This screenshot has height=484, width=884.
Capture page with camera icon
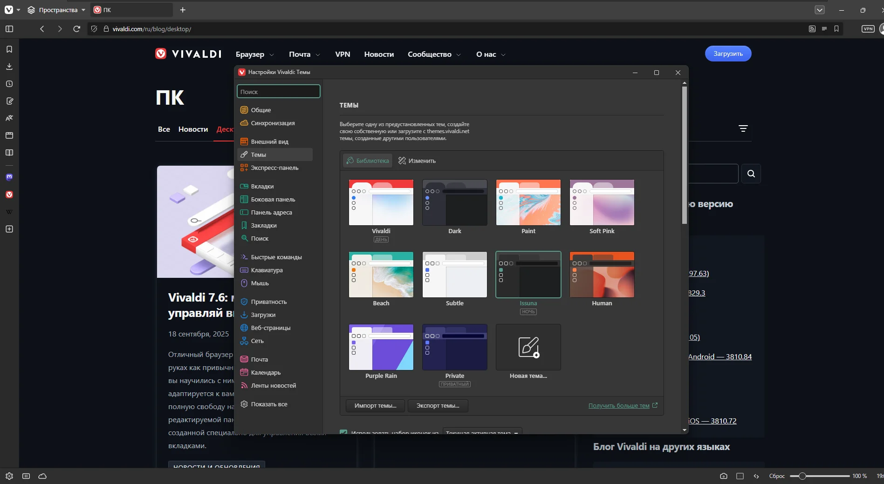723,476
